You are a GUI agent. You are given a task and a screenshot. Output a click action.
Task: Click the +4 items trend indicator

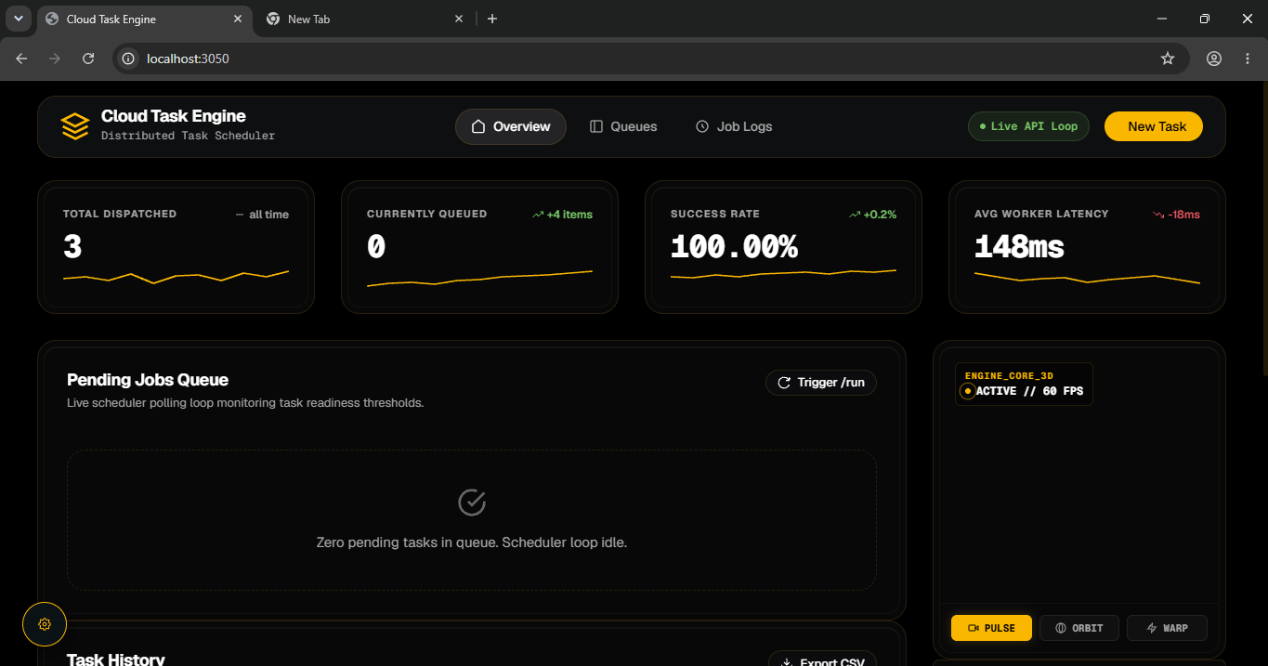[562, 215]
